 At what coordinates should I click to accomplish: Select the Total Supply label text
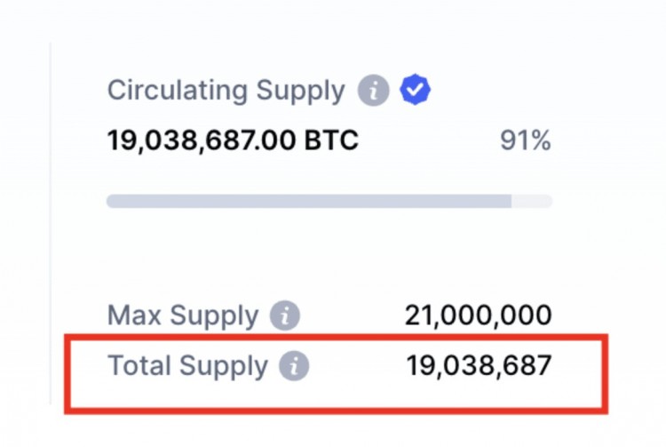tap(187, 366)
